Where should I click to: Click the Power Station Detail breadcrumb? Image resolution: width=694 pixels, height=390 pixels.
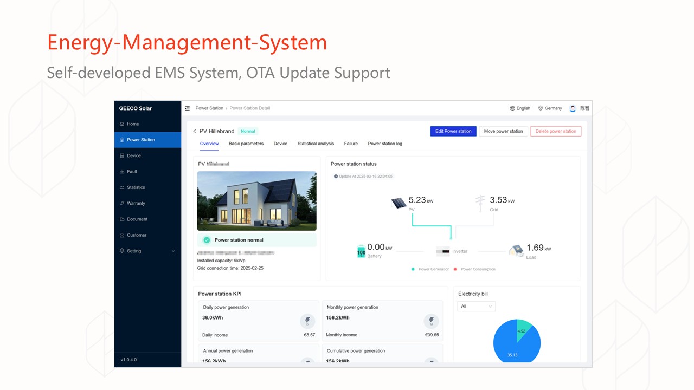coord(250,108)
